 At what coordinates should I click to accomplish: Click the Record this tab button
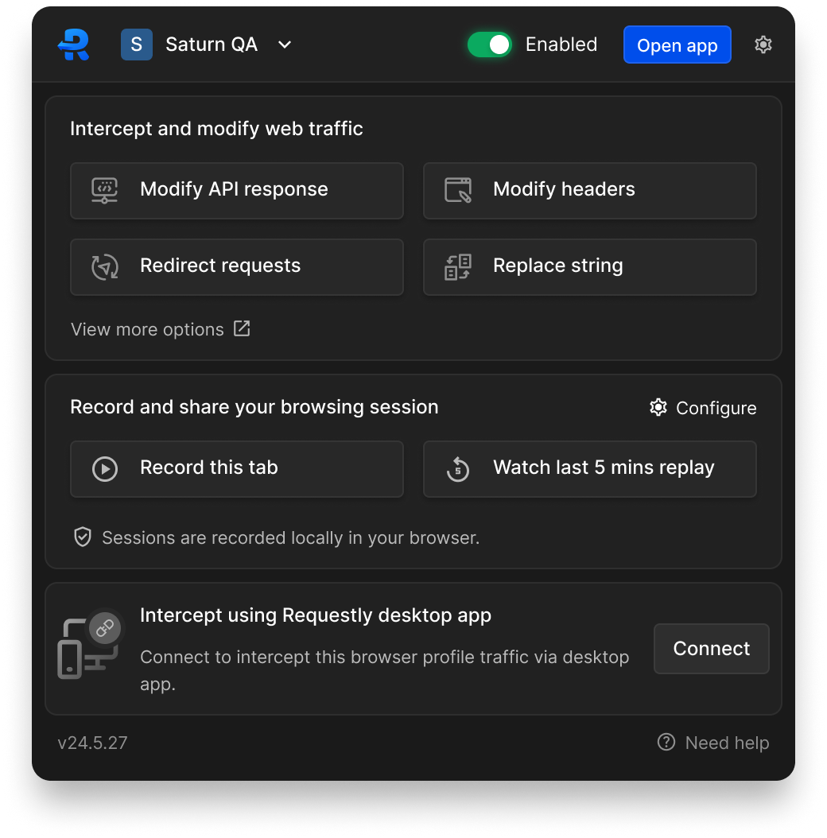[x=237, y=469]
